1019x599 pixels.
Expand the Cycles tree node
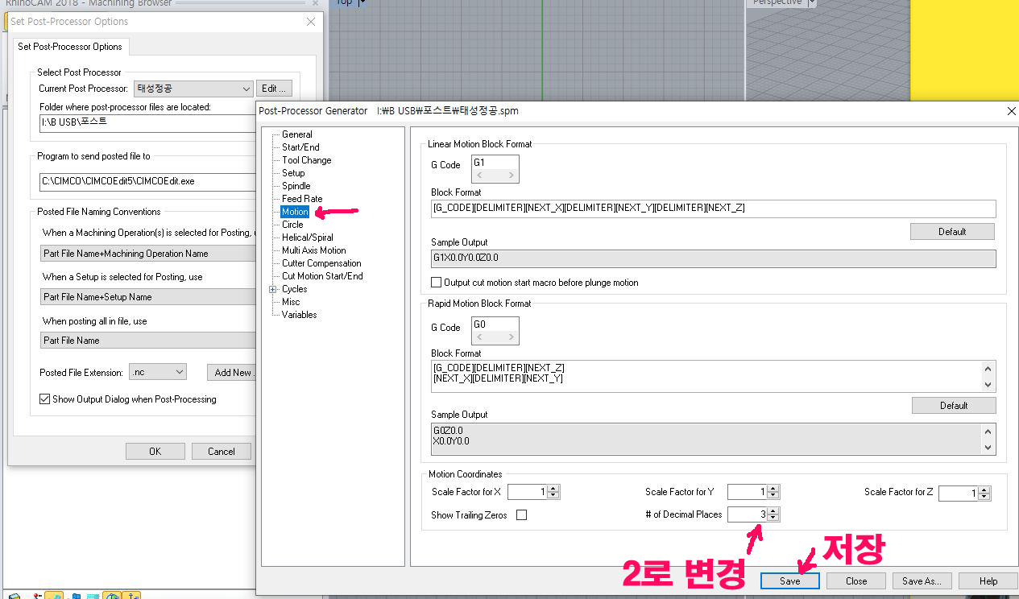coord(273,289)
